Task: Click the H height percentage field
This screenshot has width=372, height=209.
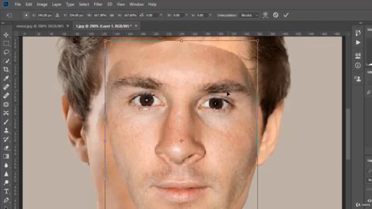Action: tap(130, 15)
